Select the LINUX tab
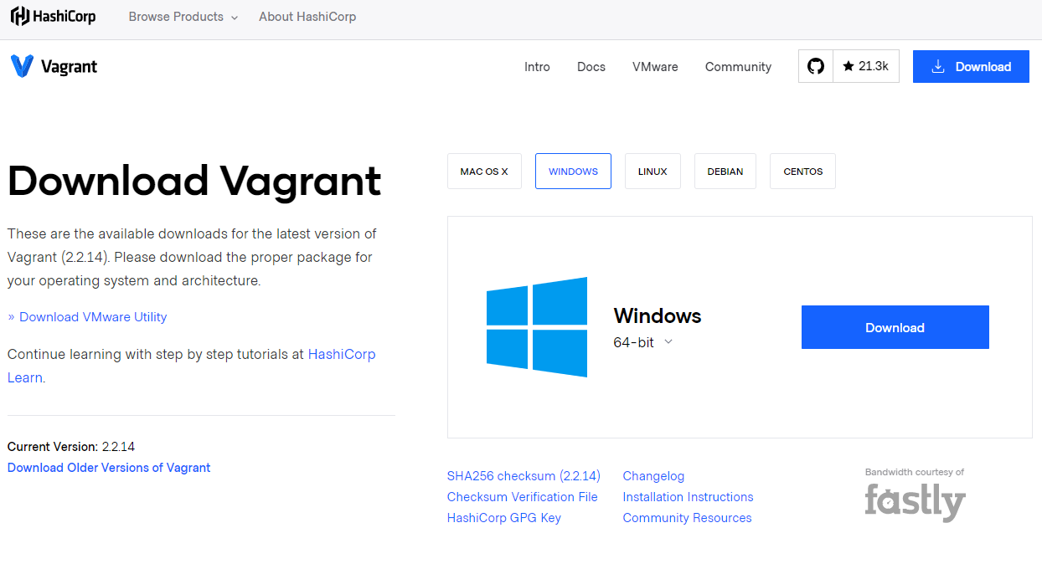Image resolution: width=1042 pixels, height=569 pixels. pyautogui.click(x=653, y=172)
